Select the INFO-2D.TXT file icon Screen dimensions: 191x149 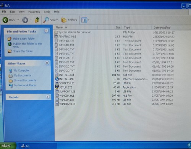[57, 71]
